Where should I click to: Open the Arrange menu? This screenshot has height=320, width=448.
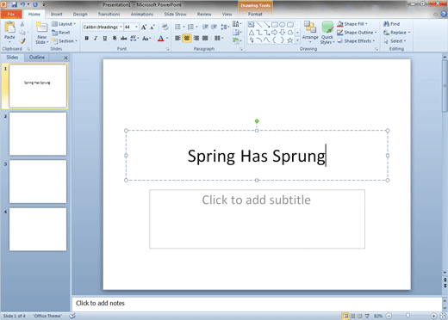[x=310, y=32]
